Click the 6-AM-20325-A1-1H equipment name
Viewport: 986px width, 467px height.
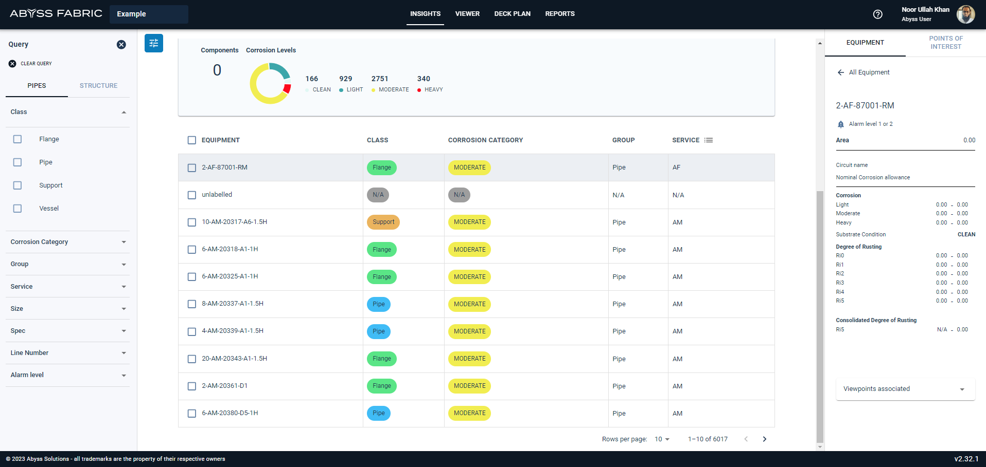(x=230, y=276)
